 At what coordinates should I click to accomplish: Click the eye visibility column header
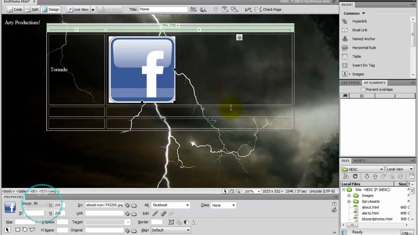(x=345, y=96)
